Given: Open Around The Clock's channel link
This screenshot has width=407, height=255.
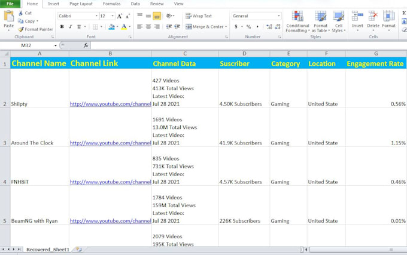Looking at the screenshot, I should (x=111, y=143).
